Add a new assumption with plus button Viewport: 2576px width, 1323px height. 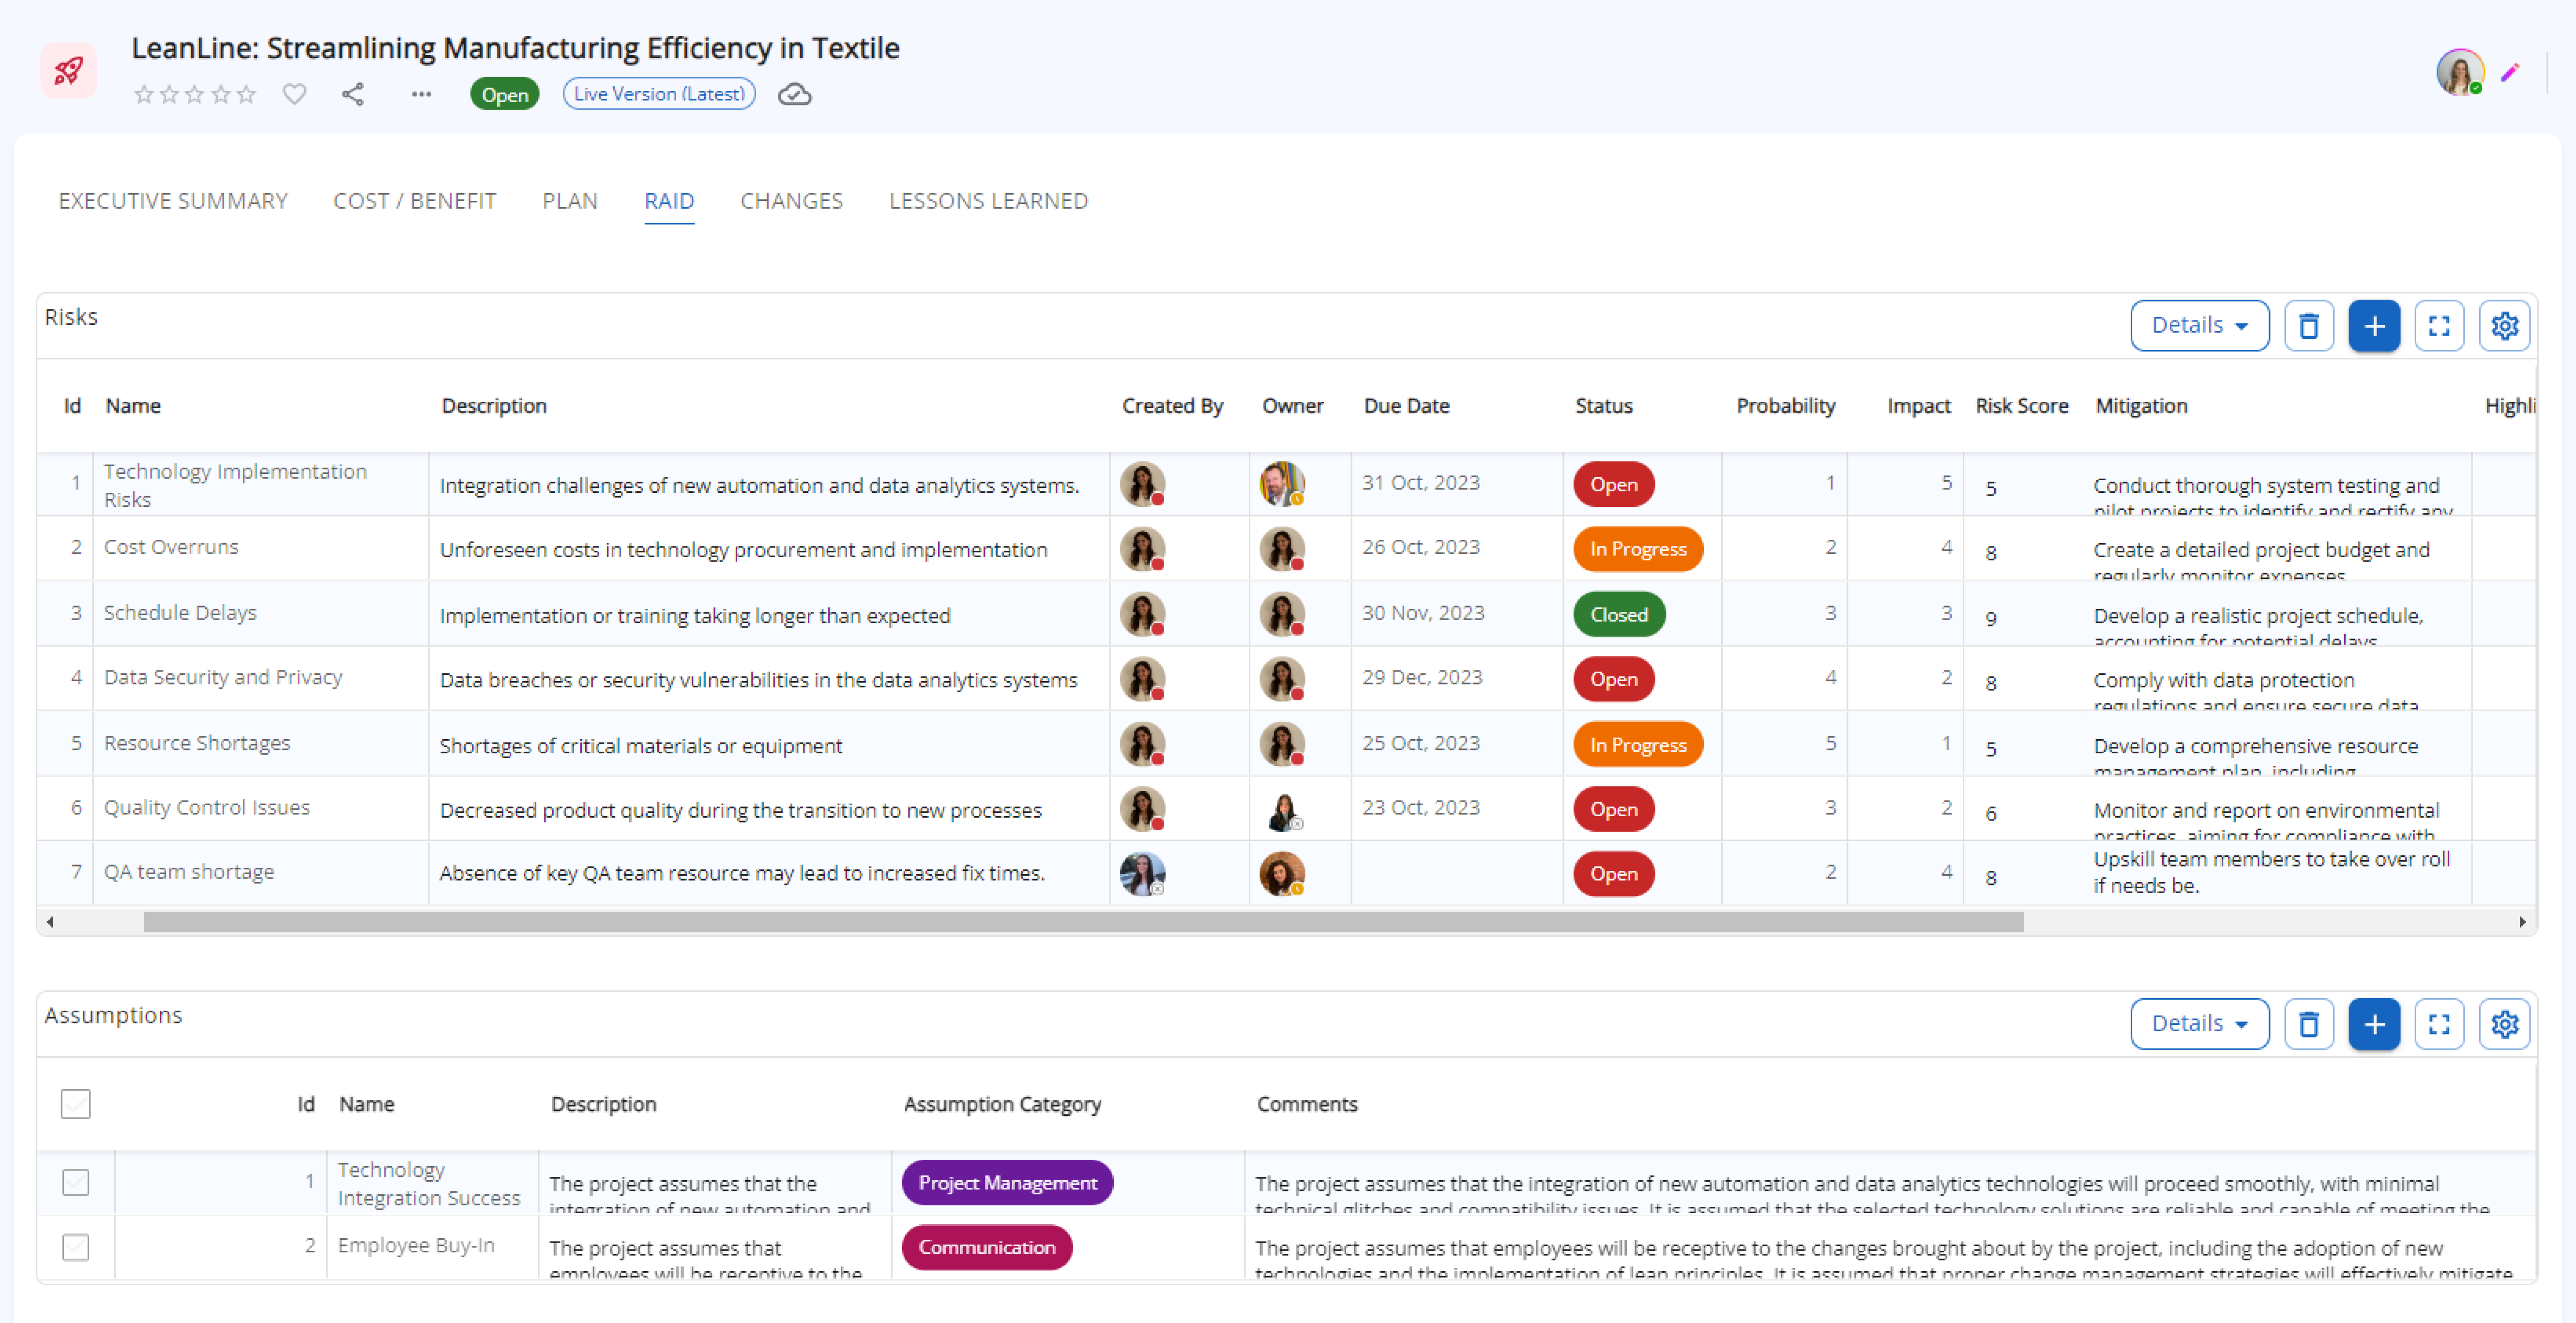coord(2374,1024)
